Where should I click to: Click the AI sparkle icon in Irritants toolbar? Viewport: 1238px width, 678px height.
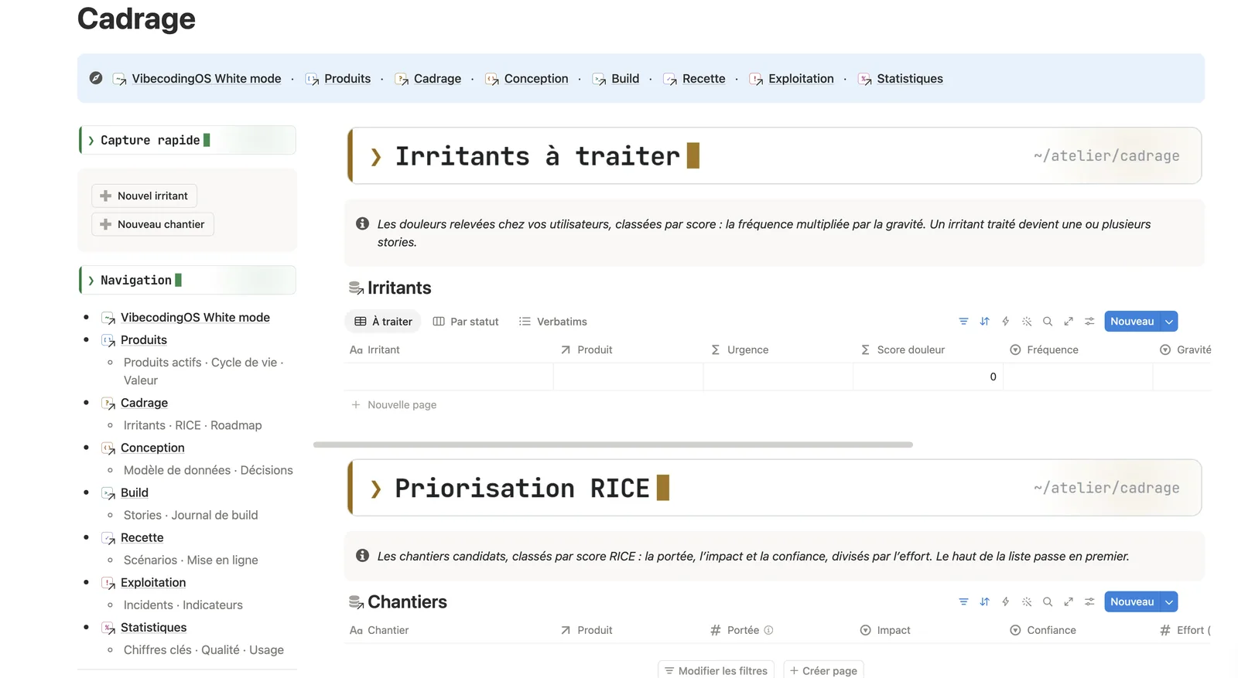pos(1027,322)
